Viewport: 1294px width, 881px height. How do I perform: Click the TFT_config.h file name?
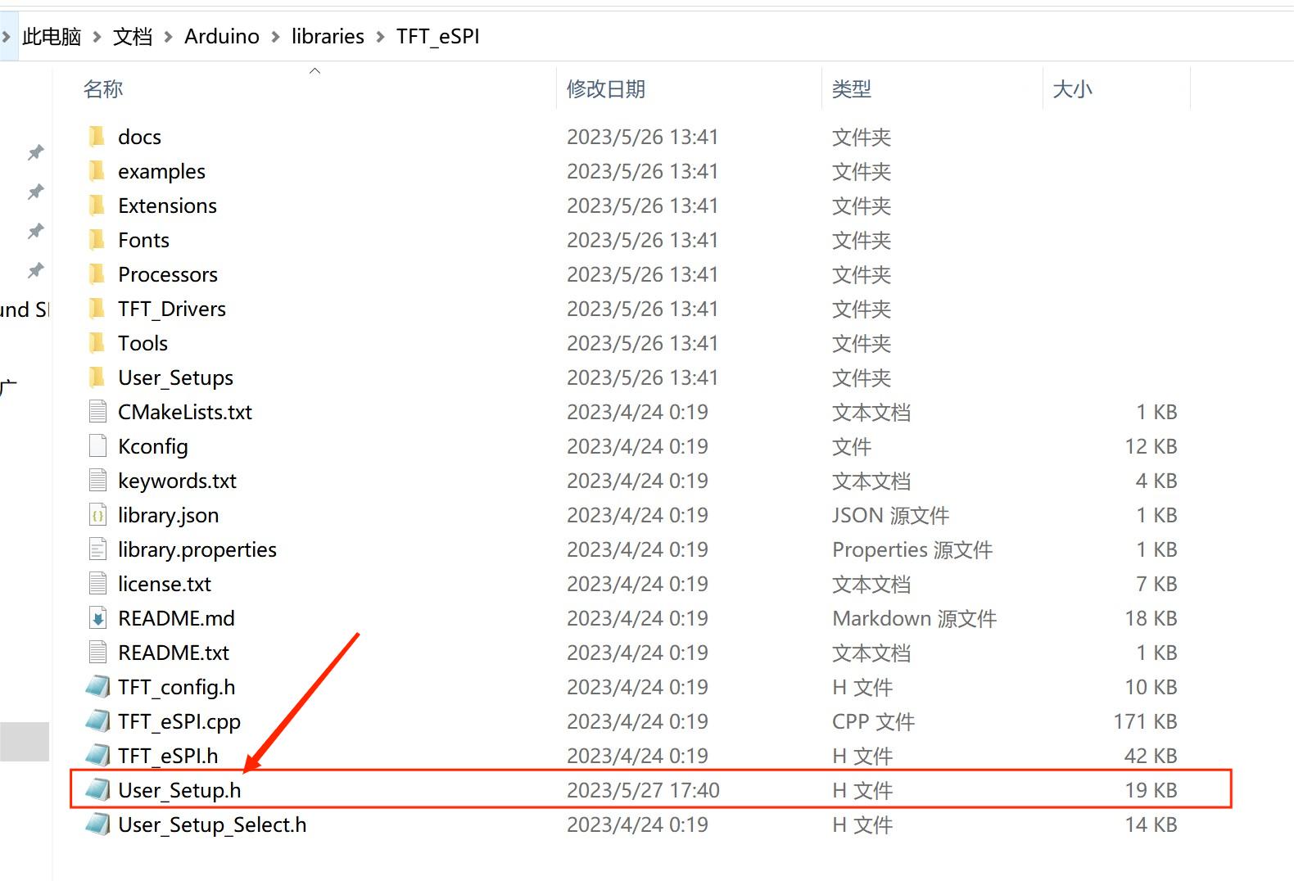pos(177,687)
